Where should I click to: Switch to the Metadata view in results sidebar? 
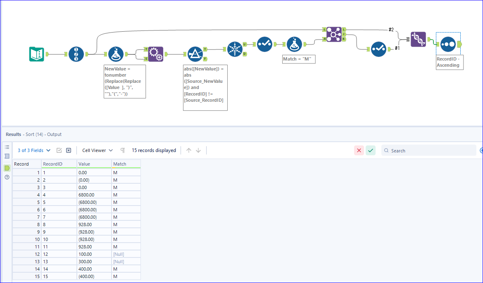[7, 156]
